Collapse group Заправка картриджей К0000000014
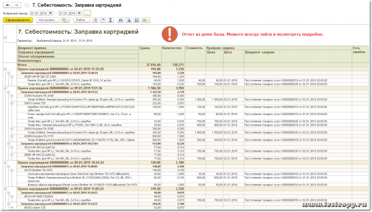 coord(8,204)
